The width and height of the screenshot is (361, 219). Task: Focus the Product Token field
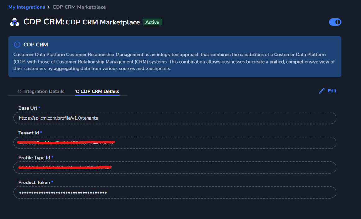click(x=175, y=192)
